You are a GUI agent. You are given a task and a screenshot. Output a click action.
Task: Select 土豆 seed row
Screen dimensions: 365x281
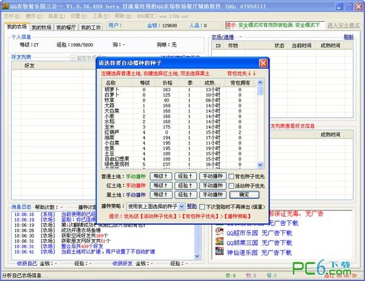click(x=179, y=154)
